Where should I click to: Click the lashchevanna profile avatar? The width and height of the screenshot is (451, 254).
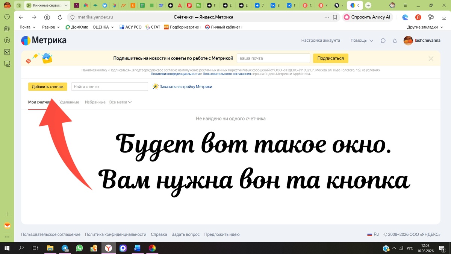pos(408,40)
